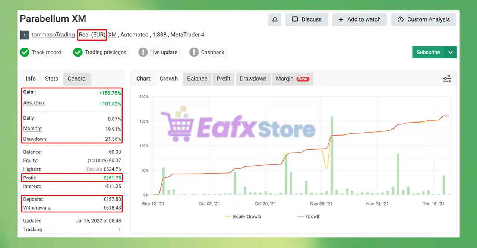Switch to the Stats tab
This screenshot has height=248, width=477.
(51, 79)
